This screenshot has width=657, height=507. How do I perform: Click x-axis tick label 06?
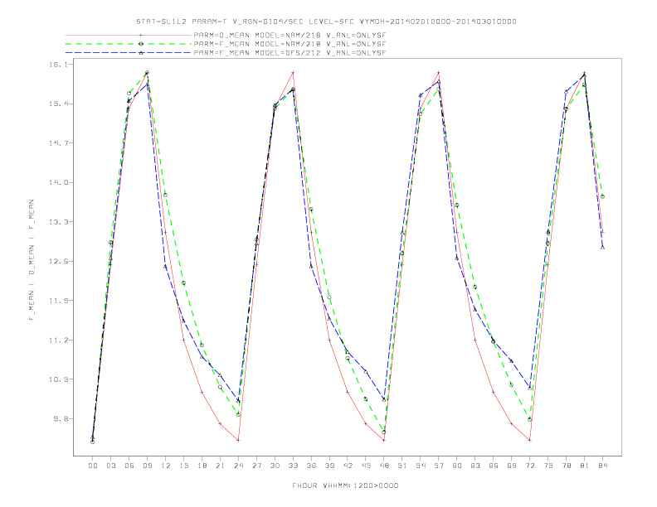point(129,466)
